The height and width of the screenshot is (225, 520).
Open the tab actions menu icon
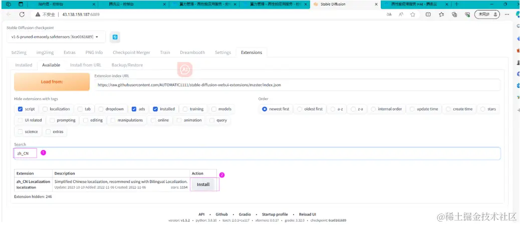(x=21, y=4)
